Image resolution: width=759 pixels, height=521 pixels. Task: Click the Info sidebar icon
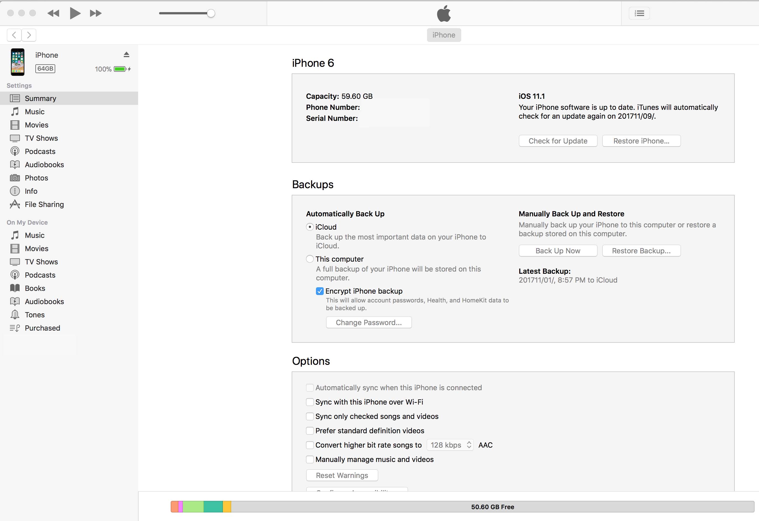15,191
